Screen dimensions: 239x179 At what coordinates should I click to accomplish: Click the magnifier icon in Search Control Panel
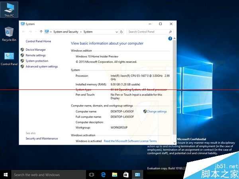pyautogui.click(x=170, y=32)
